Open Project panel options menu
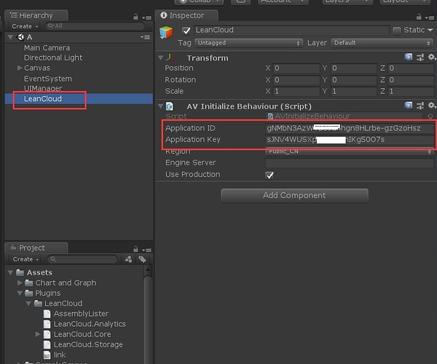437x364 pixels. tap(146, 250)
